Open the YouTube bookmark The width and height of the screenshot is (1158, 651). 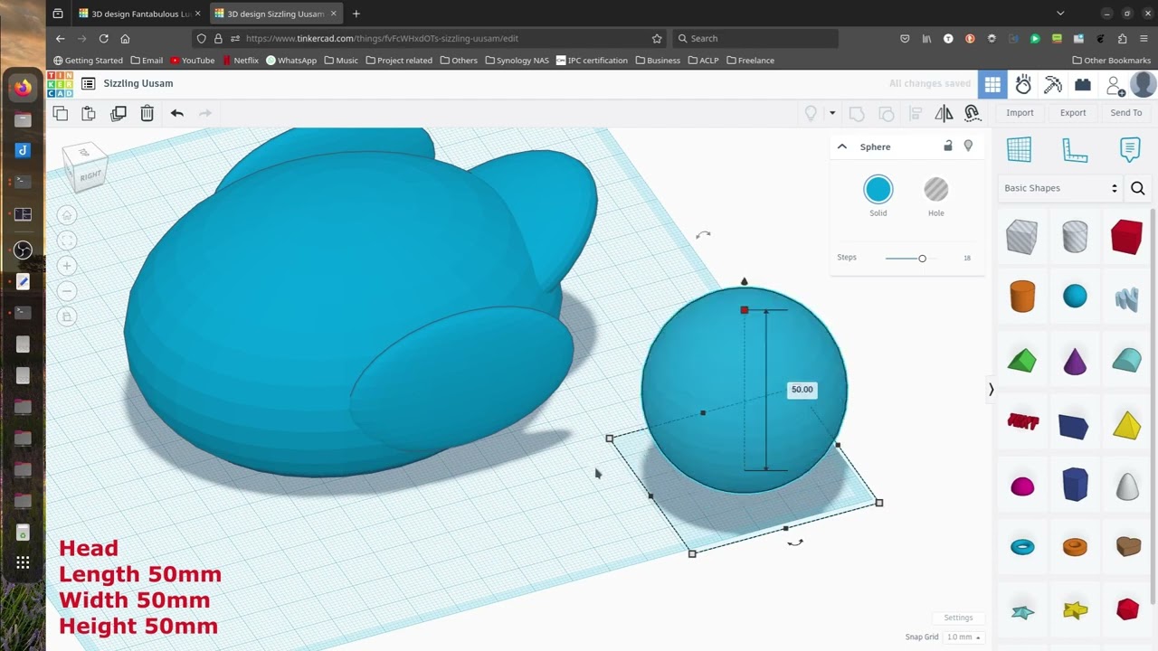click(192, 61)
